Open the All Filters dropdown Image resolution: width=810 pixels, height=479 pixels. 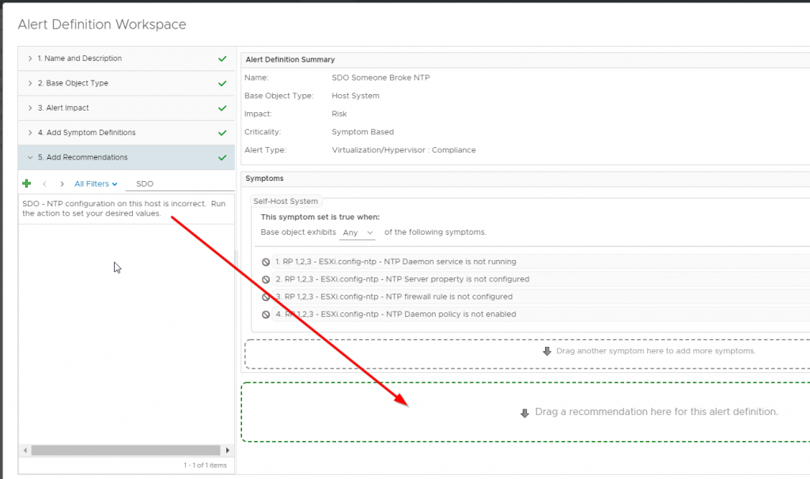[x=96, y=183]
